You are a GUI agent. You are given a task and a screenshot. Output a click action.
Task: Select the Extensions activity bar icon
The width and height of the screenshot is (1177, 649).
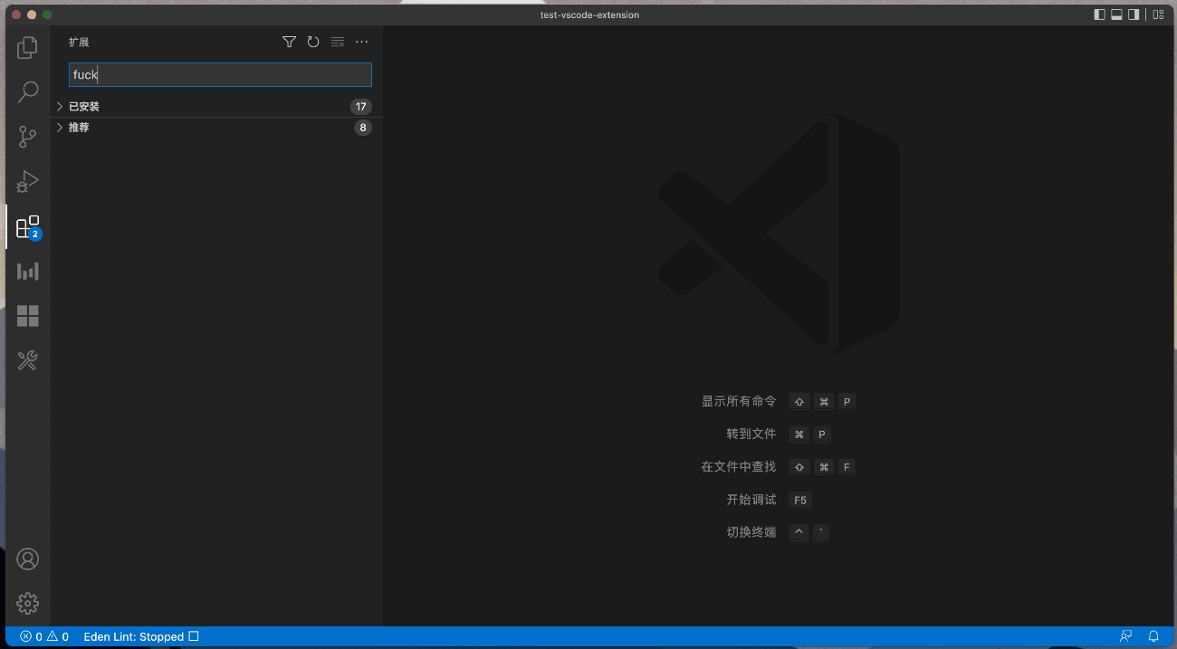pos(28,226)
